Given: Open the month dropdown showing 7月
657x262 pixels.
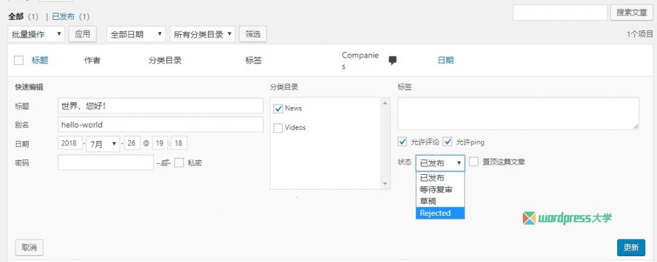Looking at the screenshot, I should click(x=103, y=143).
